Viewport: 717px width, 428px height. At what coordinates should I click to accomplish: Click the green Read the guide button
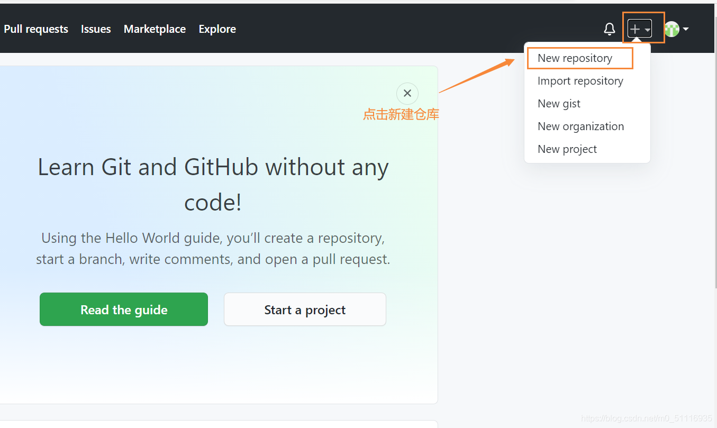click(124, 309)
